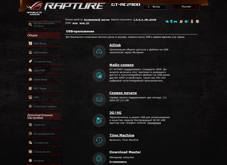Click the Поддержка support link

pyautogui.click(x=154, y=123)
